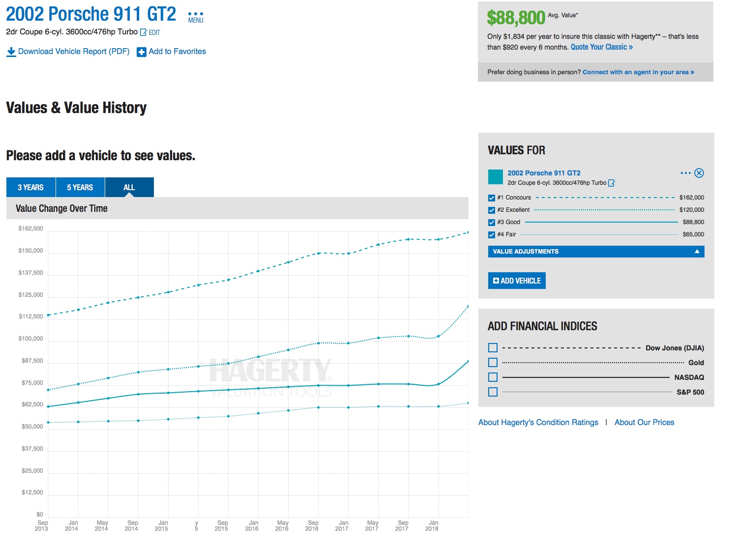Open About Hagerty's Condition Ratings link

coord(538,423)
